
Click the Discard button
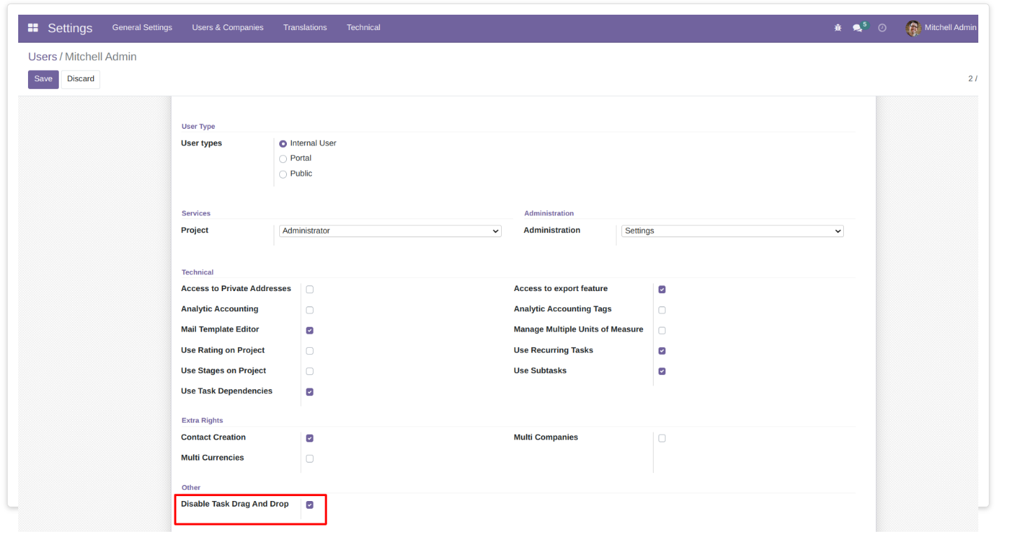pyautogui.click(x=80, y=79)
